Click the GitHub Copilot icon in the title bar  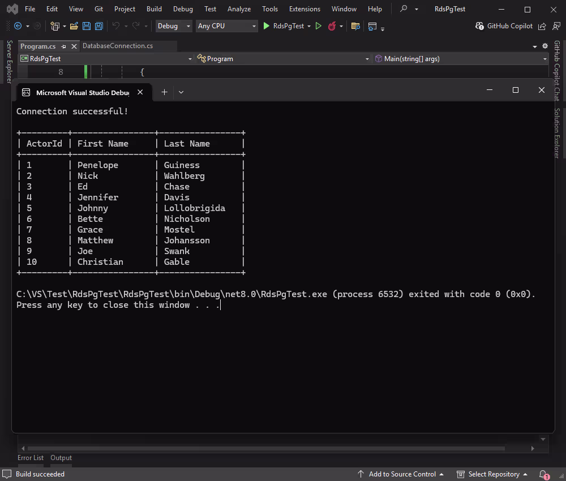479,25
